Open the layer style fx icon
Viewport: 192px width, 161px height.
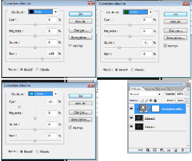click(x=148, y=150)
